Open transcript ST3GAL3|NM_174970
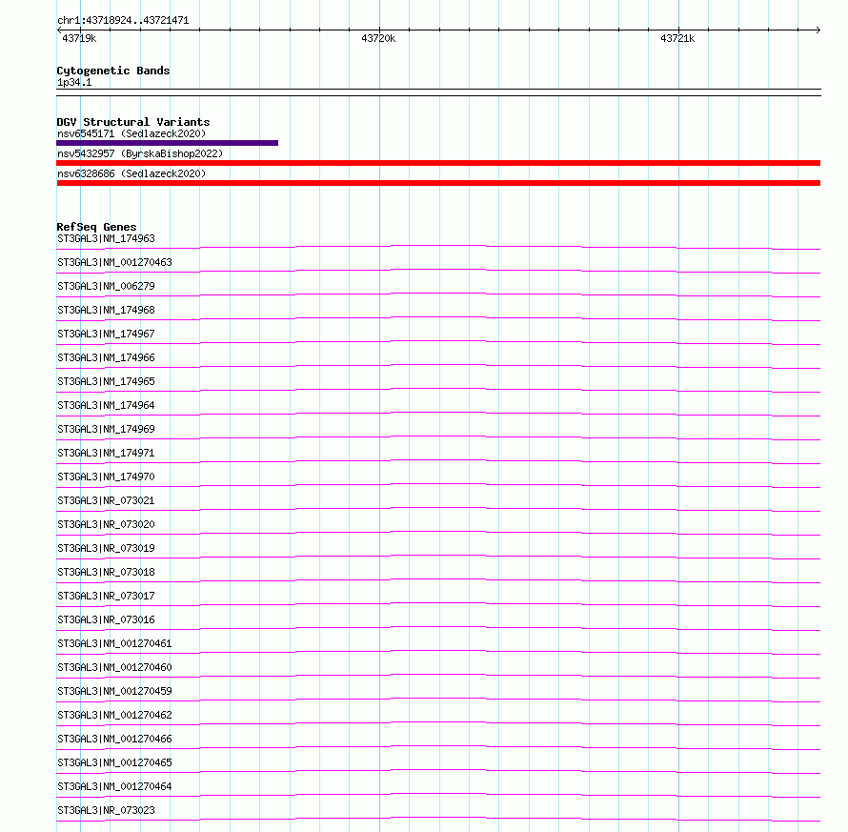Viewport: 848px width, 832px height. pos(106,477)
